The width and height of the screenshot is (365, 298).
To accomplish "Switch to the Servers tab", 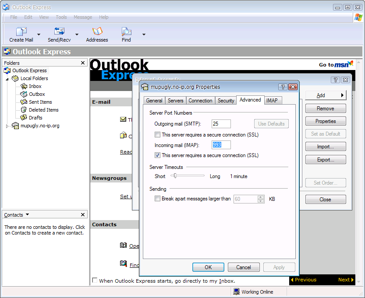I will tap(175, 101).
